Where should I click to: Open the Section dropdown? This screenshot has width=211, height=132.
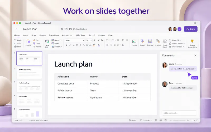pyautogui.click(x=57, y=47)
